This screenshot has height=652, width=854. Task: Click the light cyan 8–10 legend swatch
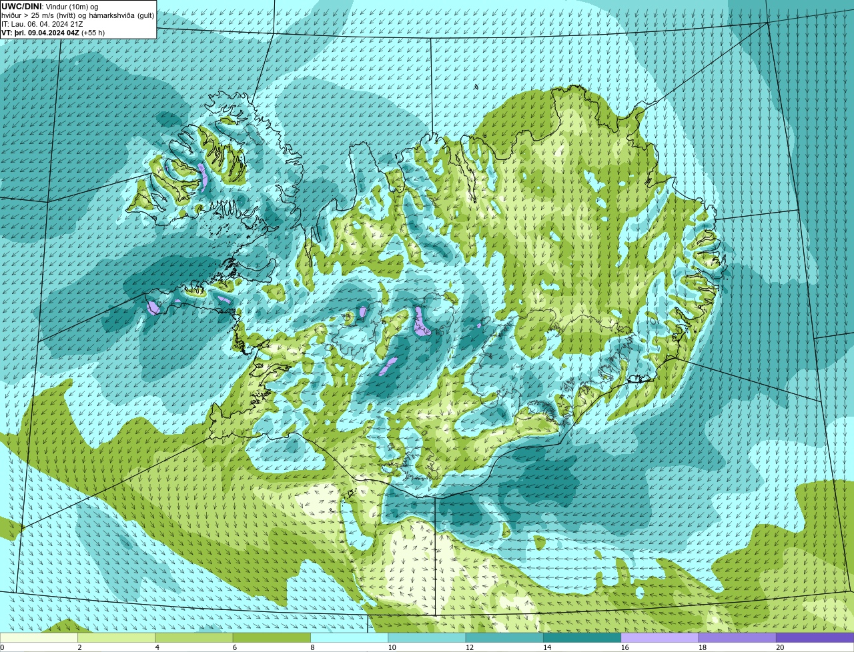(350, 638)
